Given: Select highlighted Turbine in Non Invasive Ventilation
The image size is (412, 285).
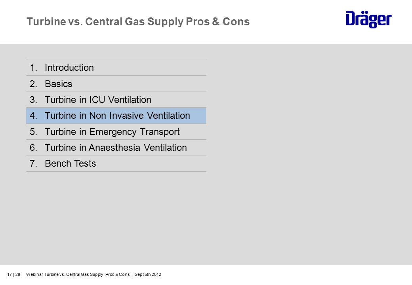Looking at the screenshot, I should click(116, 116).
